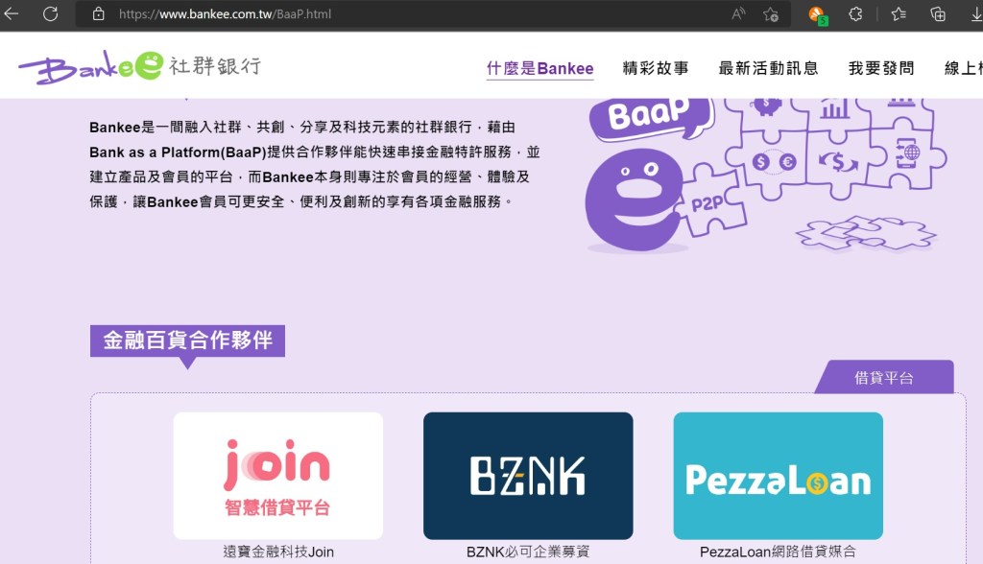The image size is (983, 564).
Task: Open the BZNK partner logo card
Action: point(528,476)
